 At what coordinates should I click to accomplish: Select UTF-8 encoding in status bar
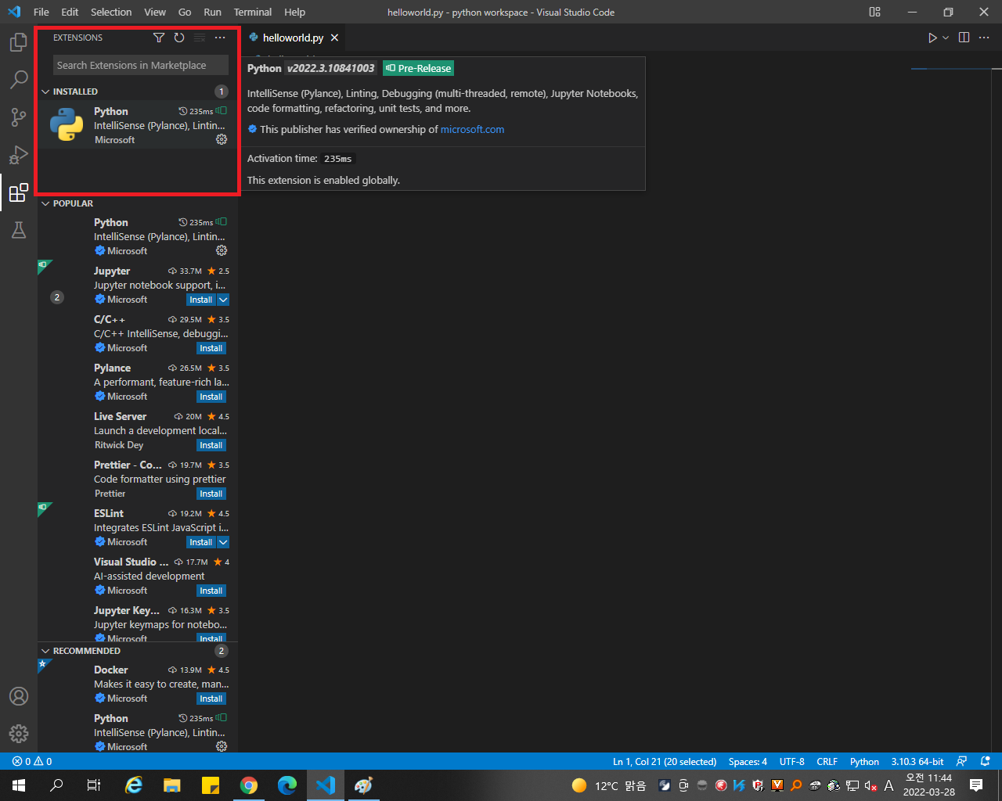(791, 761)
